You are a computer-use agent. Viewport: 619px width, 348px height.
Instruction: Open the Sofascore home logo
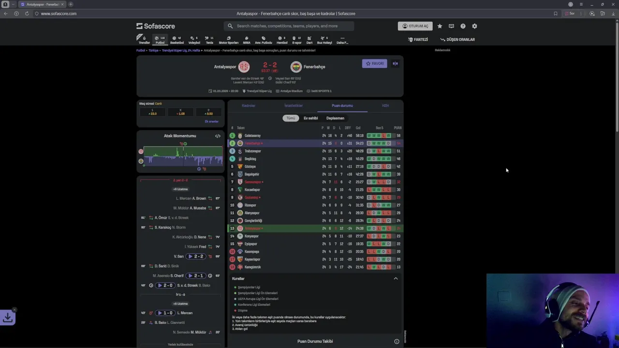coord(156,26)
